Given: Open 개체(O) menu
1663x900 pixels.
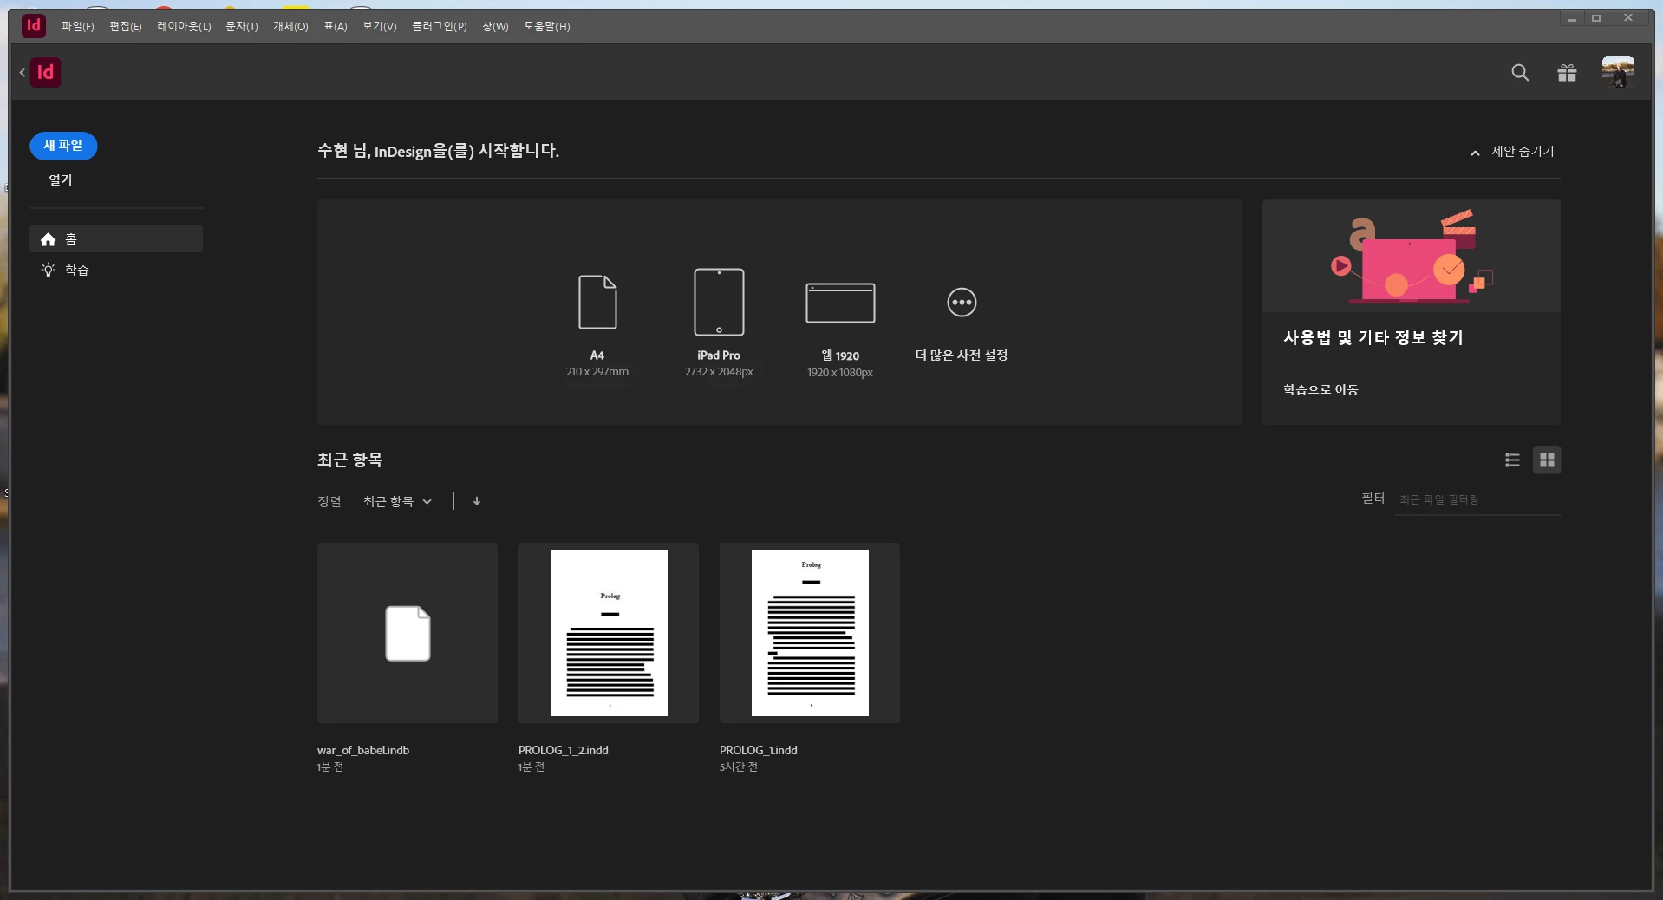Looking at the screenshot, I should point(290,27).
